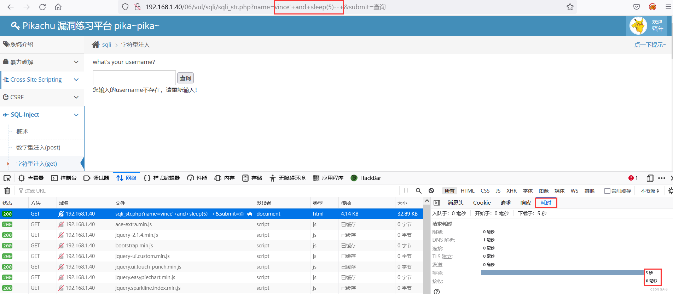Open network request search magnifier
Screen dimensions: 673x294
(419, 191)
